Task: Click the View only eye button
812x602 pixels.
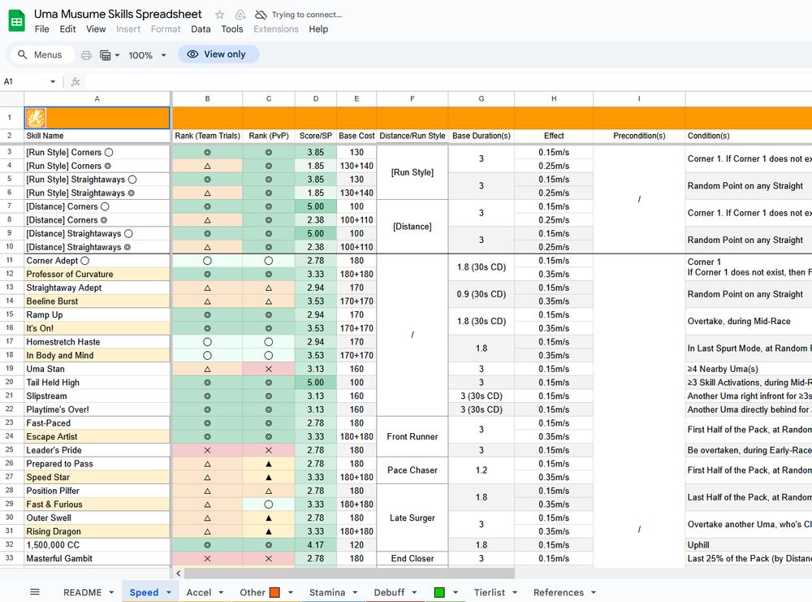Action: (x=218, y=54)
